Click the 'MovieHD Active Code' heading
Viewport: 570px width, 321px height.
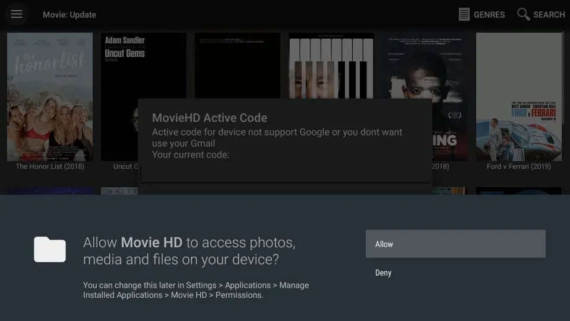tap(210, 118)
